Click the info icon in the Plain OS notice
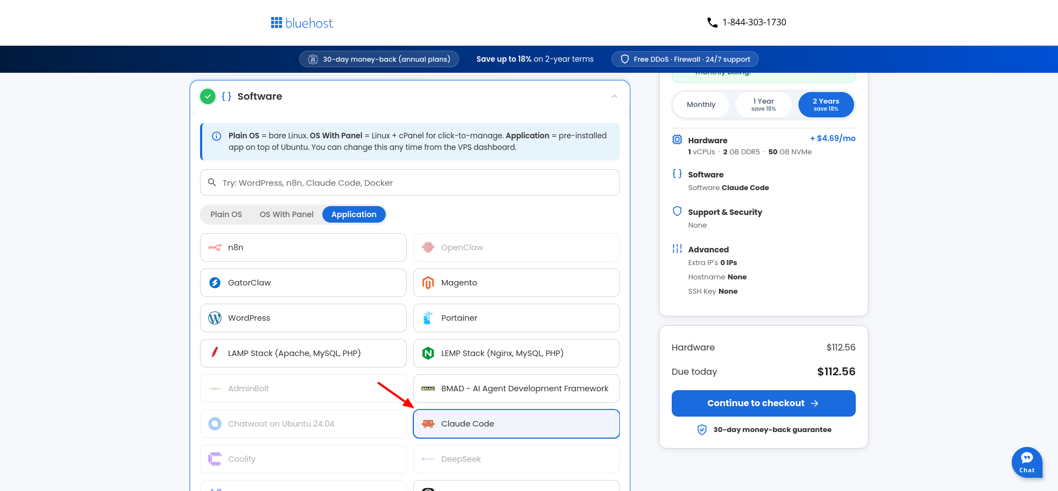Screen dimensions: 1058x491 (x=217, y=136)
